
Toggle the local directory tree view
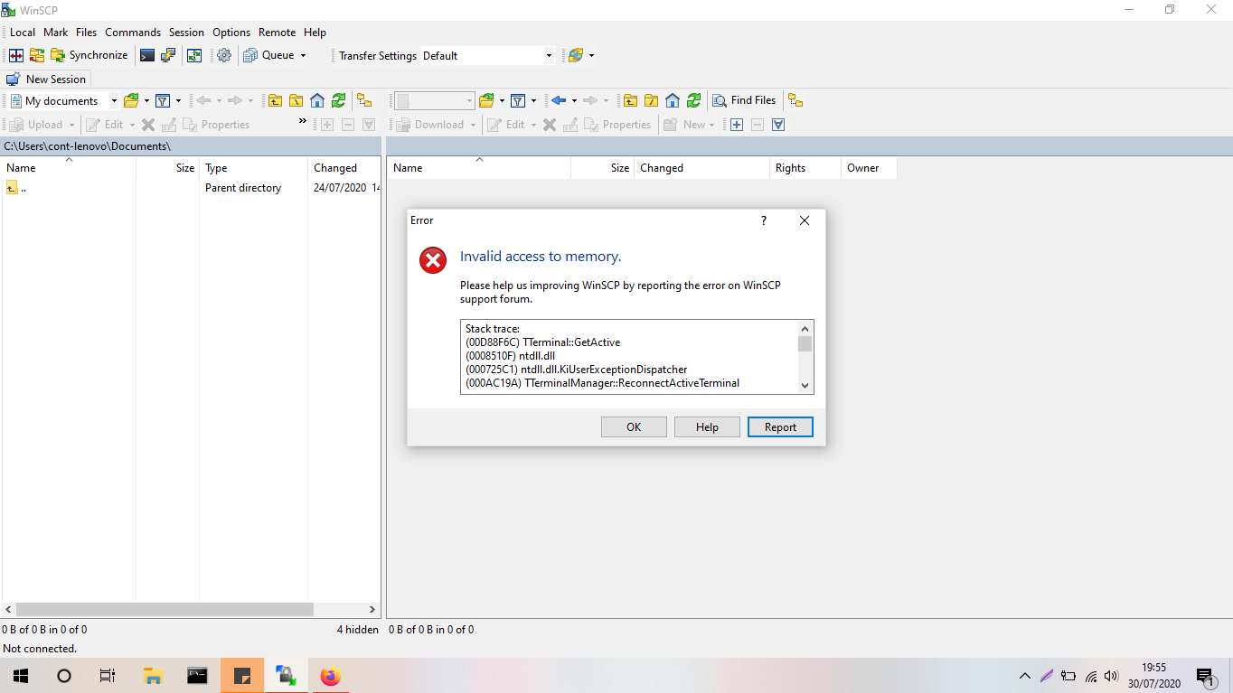click(x=364, y=100)
